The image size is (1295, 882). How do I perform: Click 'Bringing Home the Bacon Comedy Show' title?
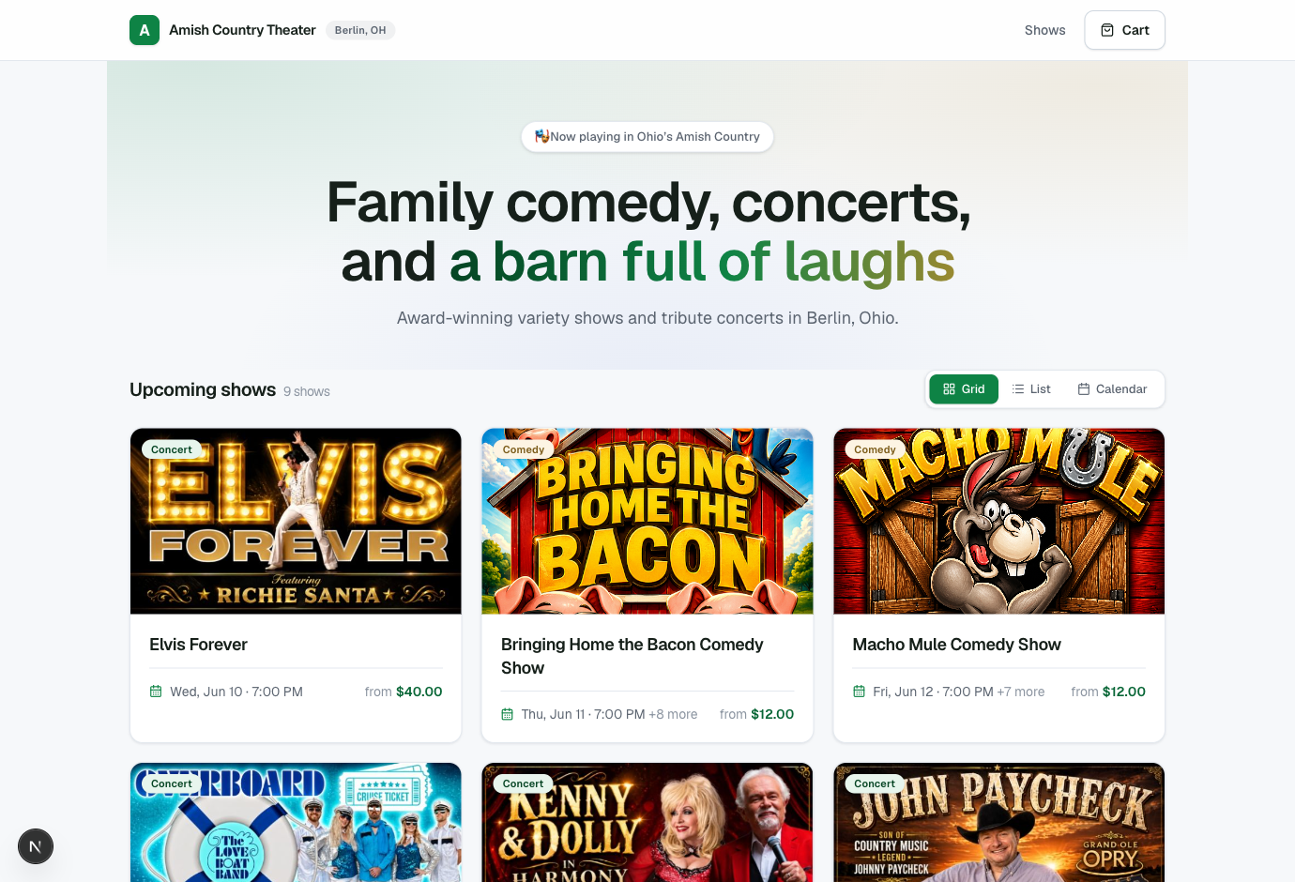[x=632, y=656]
